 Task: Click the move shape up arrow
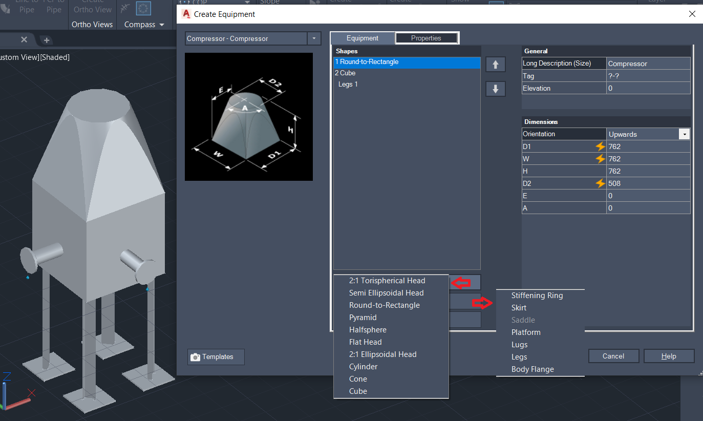[495, 64]
